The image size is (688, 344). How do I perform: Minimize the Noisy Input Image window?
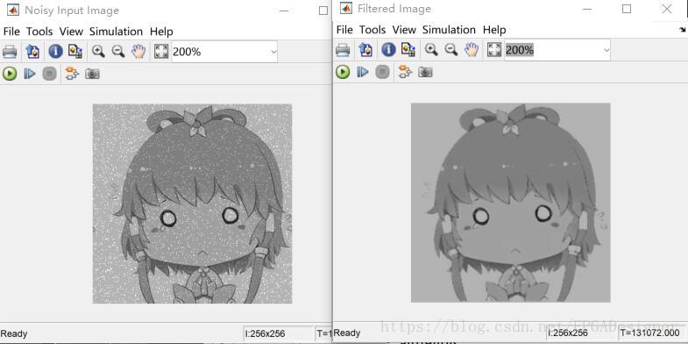[x=284, y=11]
